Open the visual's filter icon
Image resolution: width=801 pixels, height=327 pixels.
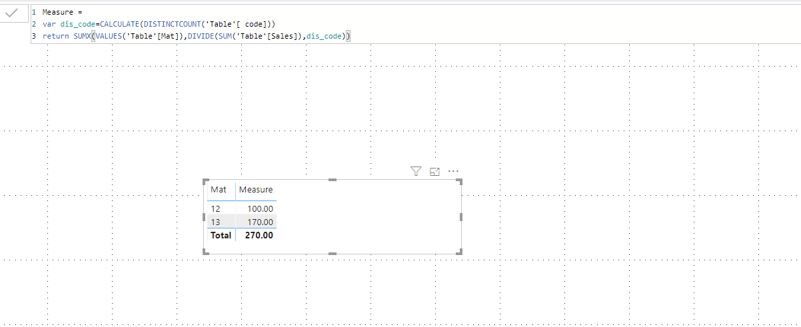click(x=416, y=172)
